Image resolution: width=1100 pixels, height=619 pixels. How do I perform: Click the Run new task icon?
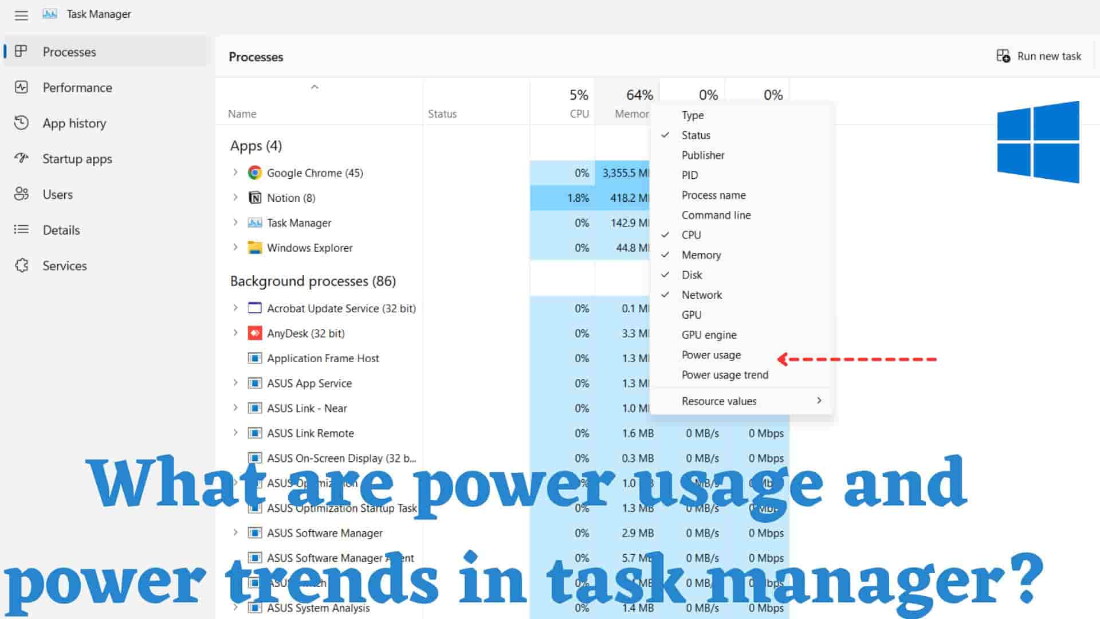tap(1003, 56)
